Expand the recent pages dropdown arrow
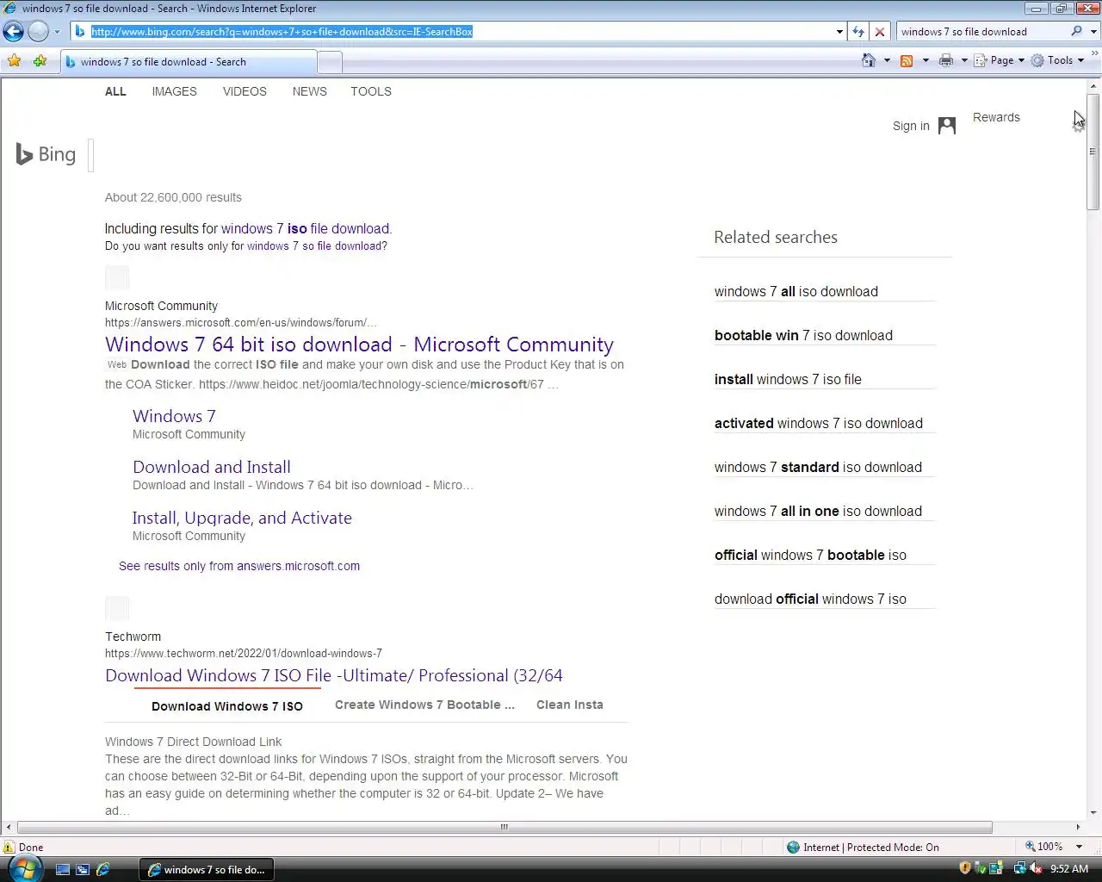The image size is (1102, 882). tap(57, 32)
